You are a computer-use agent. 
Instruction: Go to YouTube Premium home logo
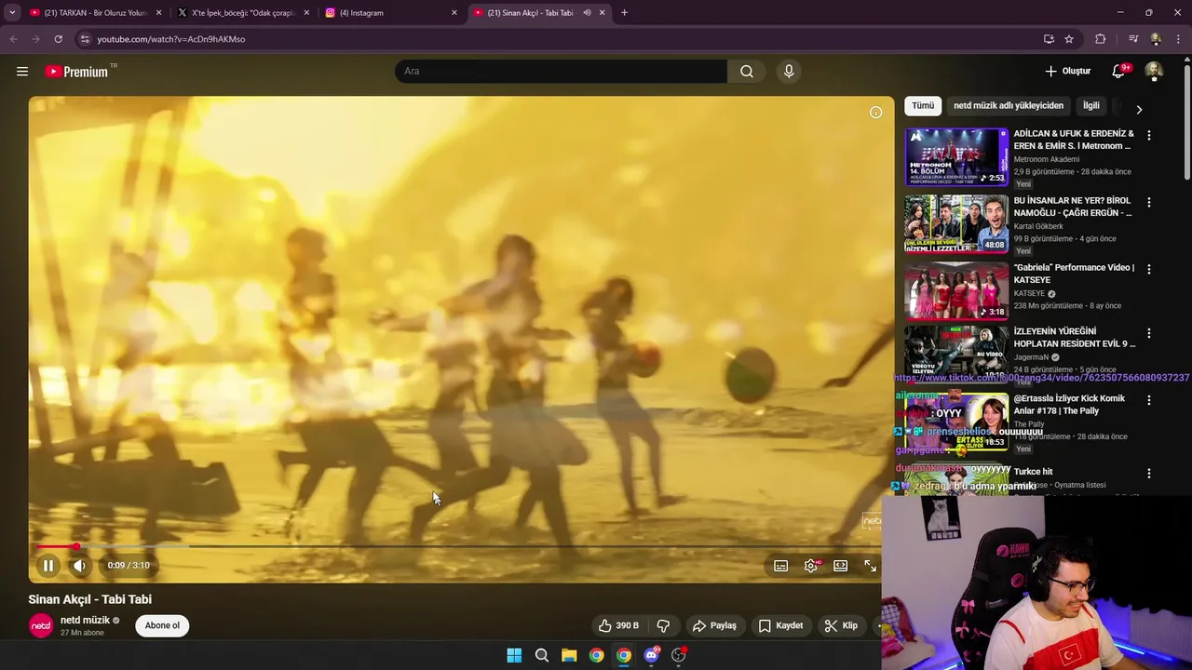tap(76, 72)
